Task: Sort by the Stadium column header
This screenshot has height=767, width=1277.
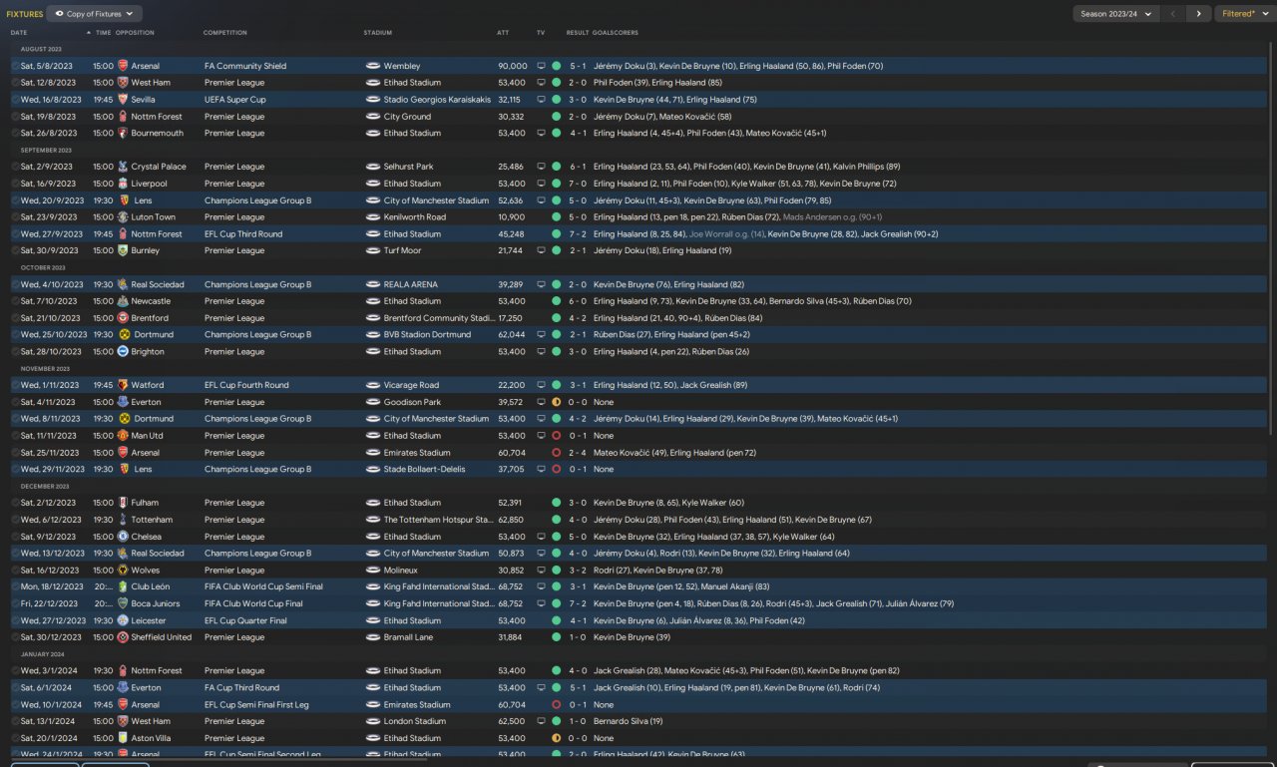Action: 378,33
